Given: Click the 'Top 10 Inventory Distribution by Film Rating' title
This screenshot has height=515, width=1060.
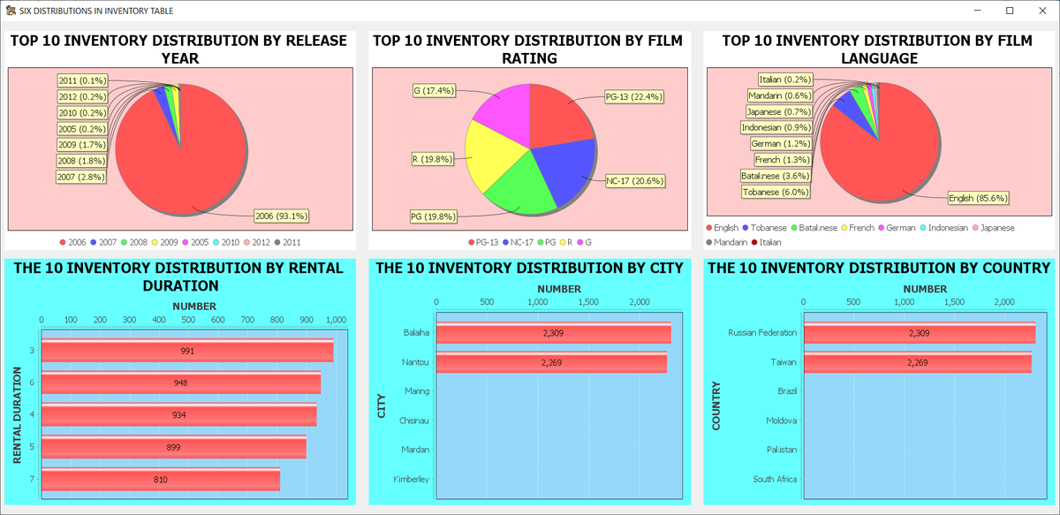Looking at the screenshot, I should (530, 49).
